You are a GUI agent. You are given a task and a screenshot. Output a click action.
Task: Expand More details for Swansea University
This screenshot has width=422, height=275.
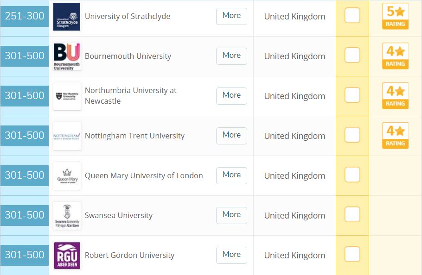[231, 215]
